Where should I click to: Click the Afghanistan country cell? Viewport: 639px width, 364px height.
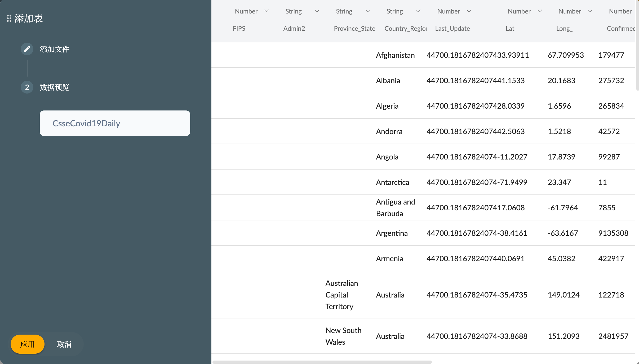pos(395,55)
